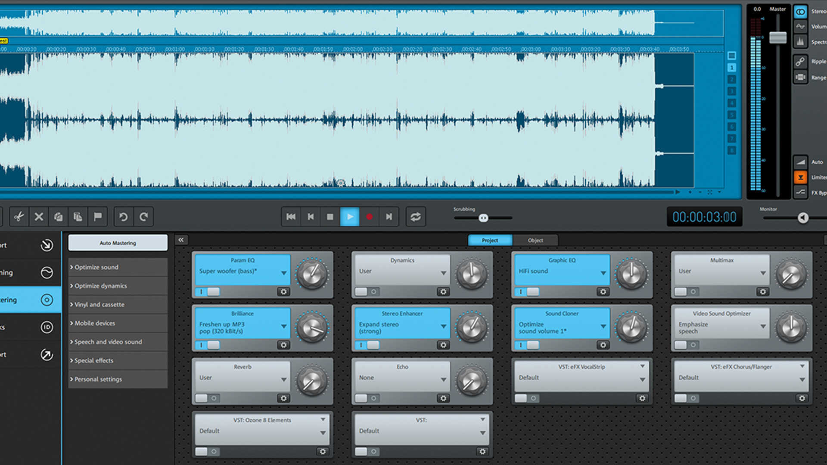
Task: Run Auto Mastering
Action: click(117, 242)
